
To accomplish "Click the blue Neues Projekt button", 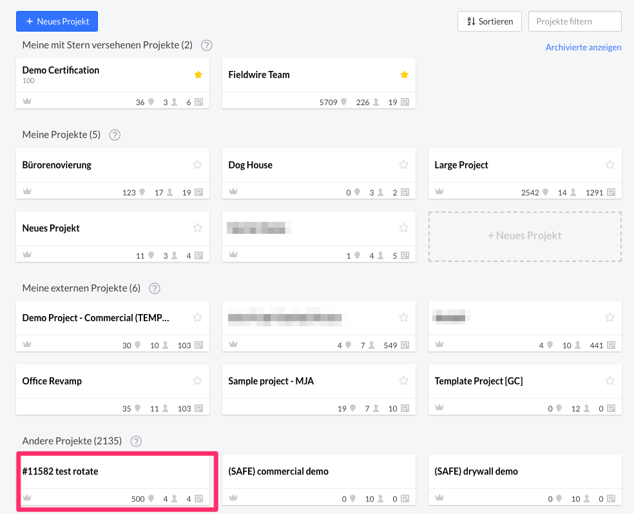I will [x=57, y=21].
